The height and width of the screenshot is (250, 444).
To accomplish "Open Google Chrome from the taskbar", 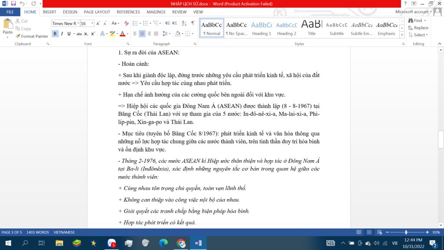I will click(x=181, y=243).
